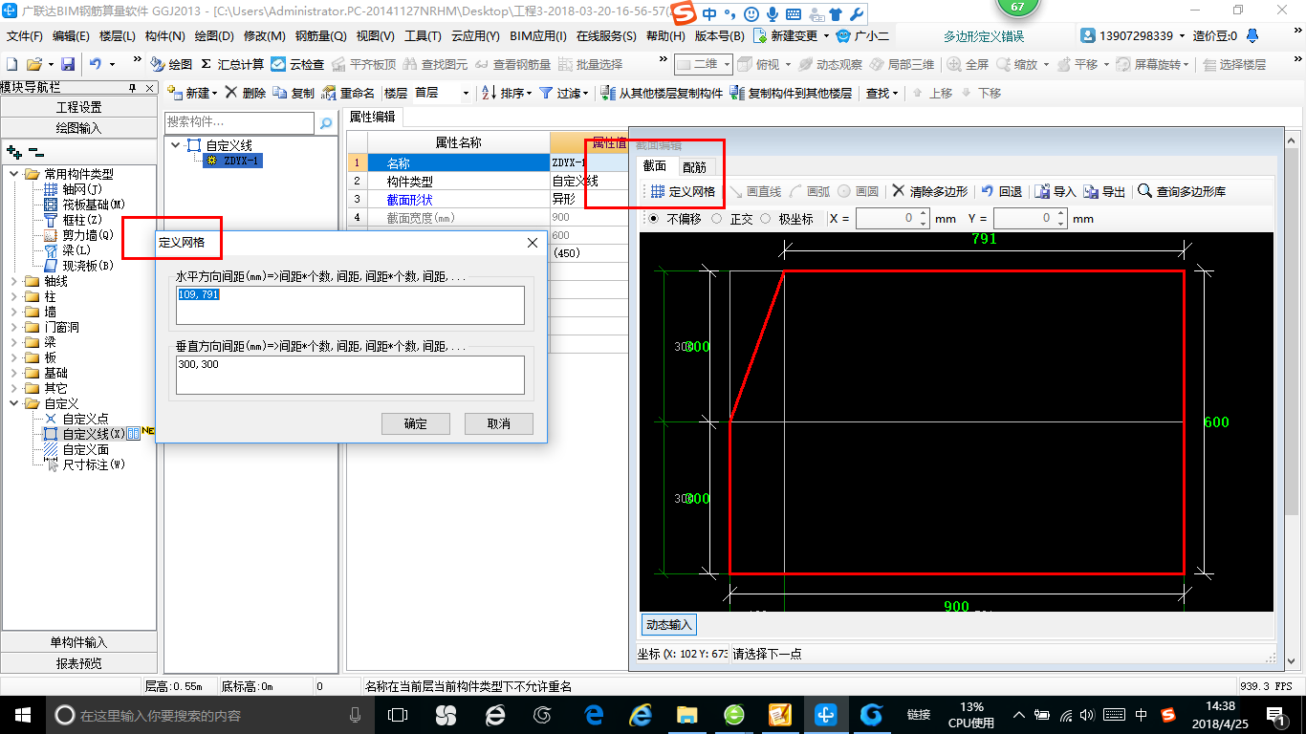Select 筏板基础(M) in component tree

tap(84, 205)
